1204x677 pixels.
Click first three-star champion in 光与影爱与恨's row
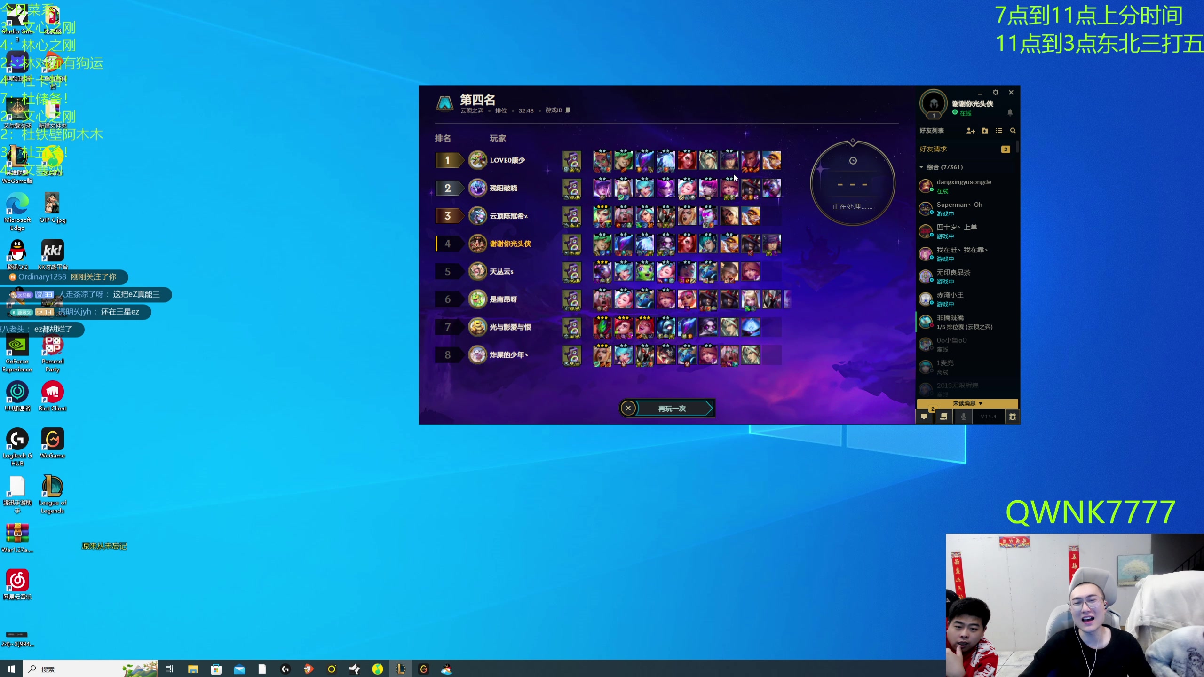(x=602, y=327)
